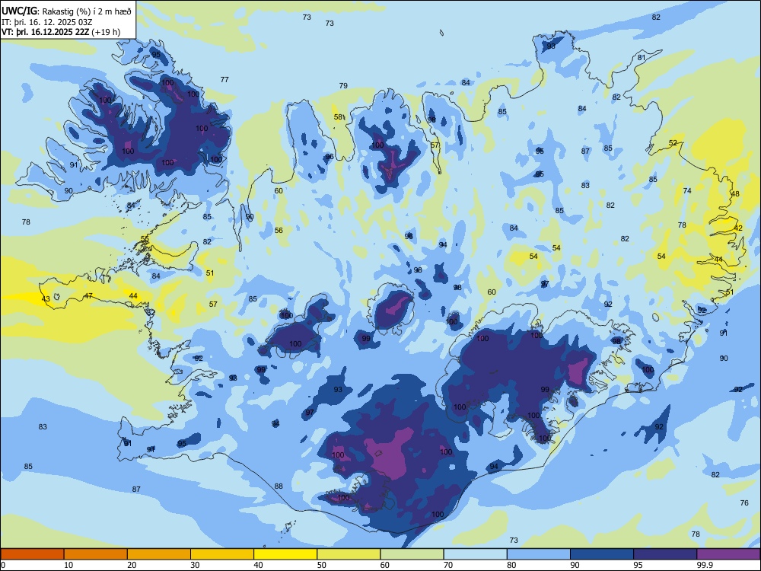This screenshot has width=761, height=571.
Task: Click the map humidity value "81"
Action: pyautogui.click(x=642, y=57)
